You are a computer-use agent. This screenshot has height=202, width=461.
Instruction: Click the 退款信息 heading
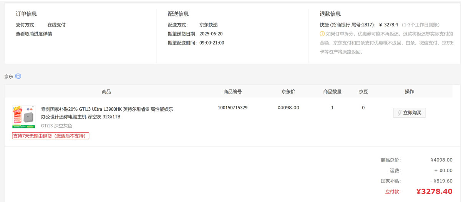pos(330,14)
